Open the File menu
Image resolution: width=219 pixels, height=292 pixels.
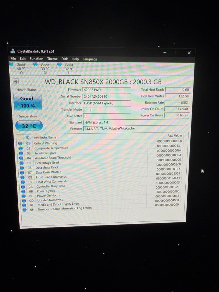click(13, 58)
